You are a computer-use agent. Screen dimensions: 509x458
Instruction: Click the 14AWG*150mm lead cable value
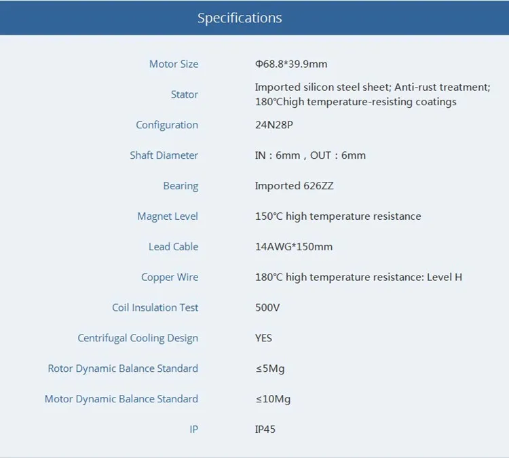294,247
